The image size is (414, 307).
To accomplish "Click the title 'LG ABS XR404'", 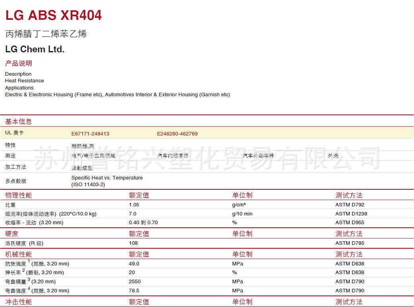I will [53, 15].
